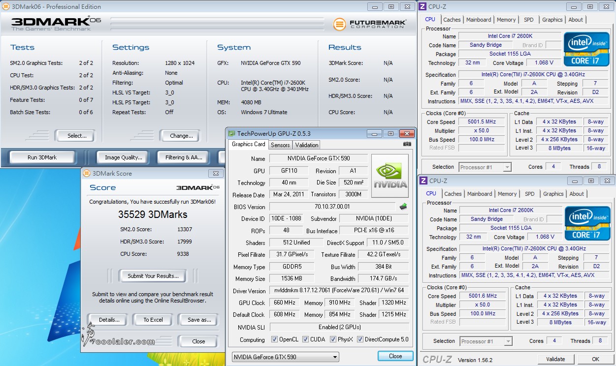Open the About tab in upper CPU-Z window
This screenshot has height=366, width=616.
pos(576,20)
